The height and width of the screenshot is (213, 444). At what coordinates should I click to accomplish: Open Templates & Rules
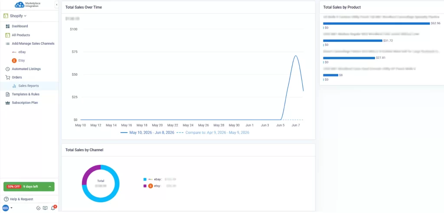coord(26,94)
